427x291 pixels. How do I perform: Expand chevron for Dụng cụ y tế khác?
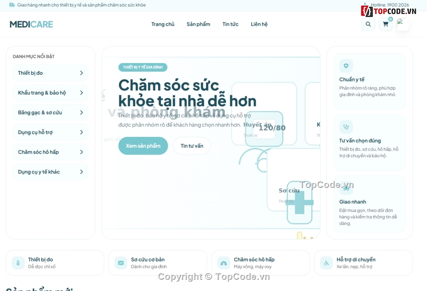pyautogui.click(x=81, y=172)
